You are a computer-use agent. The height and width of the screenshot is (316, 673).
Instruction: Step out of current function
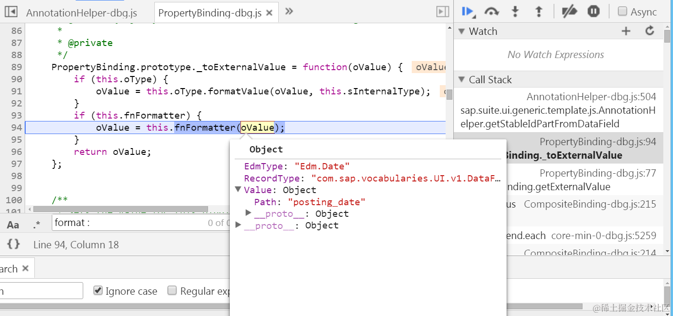point(538,12)
